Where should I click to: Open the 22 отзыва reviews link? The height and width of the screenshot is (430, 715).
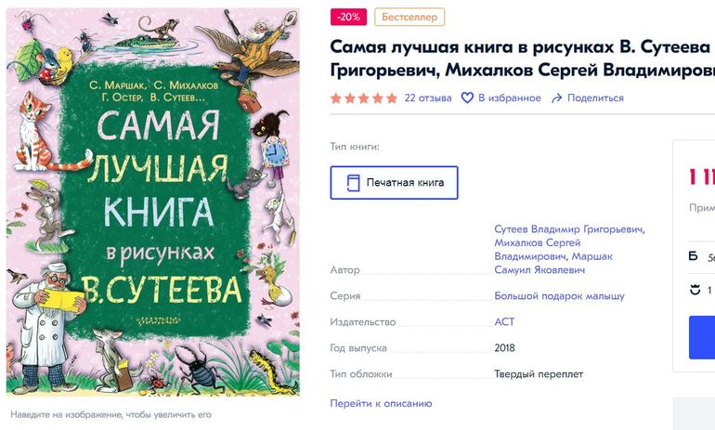(x=428, y=98)
